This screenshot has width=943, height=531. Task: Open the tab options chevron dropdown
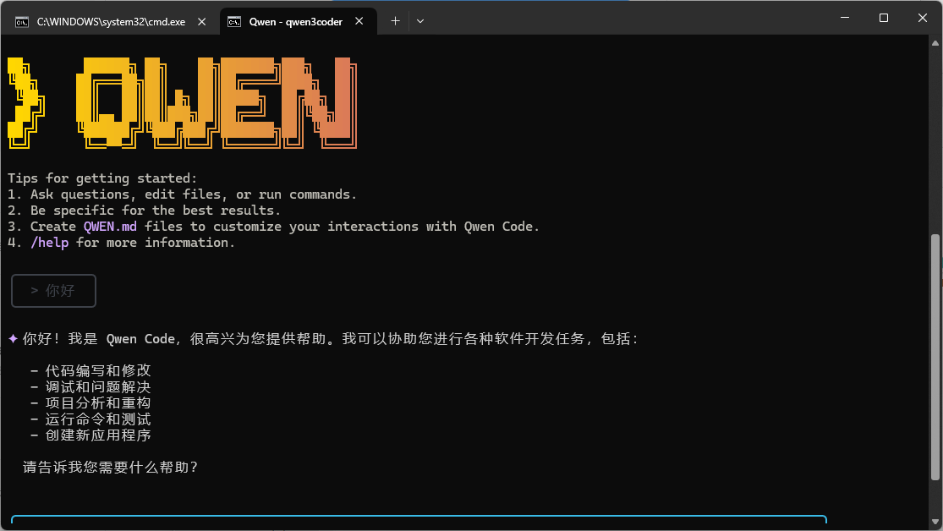pos(420,20)
